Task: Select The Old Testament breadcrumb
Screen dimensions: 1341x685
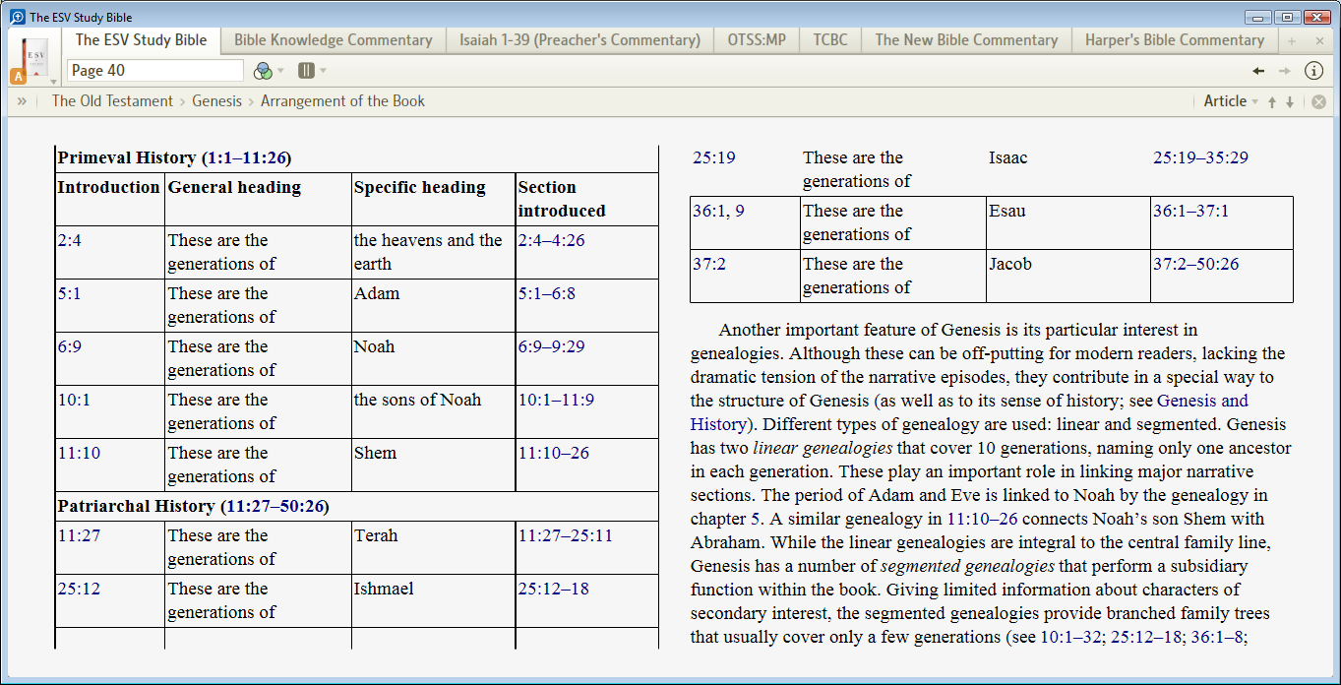Action: click(x=112, y=100)
